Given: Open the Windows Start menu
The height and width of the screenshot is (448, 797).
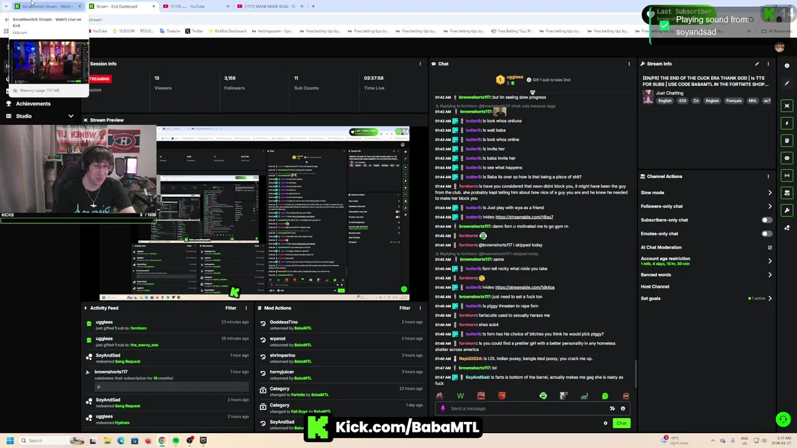Looking at the screenshot, I should [x=10, y=441].
